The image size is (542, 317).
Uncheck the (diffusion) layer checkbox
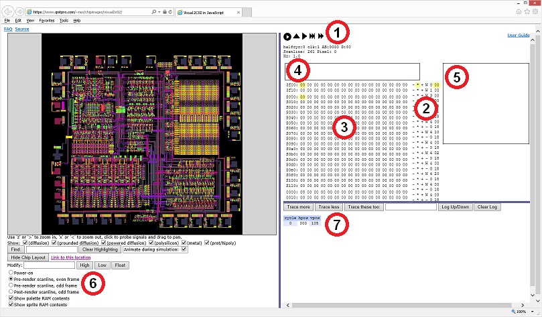25,243
